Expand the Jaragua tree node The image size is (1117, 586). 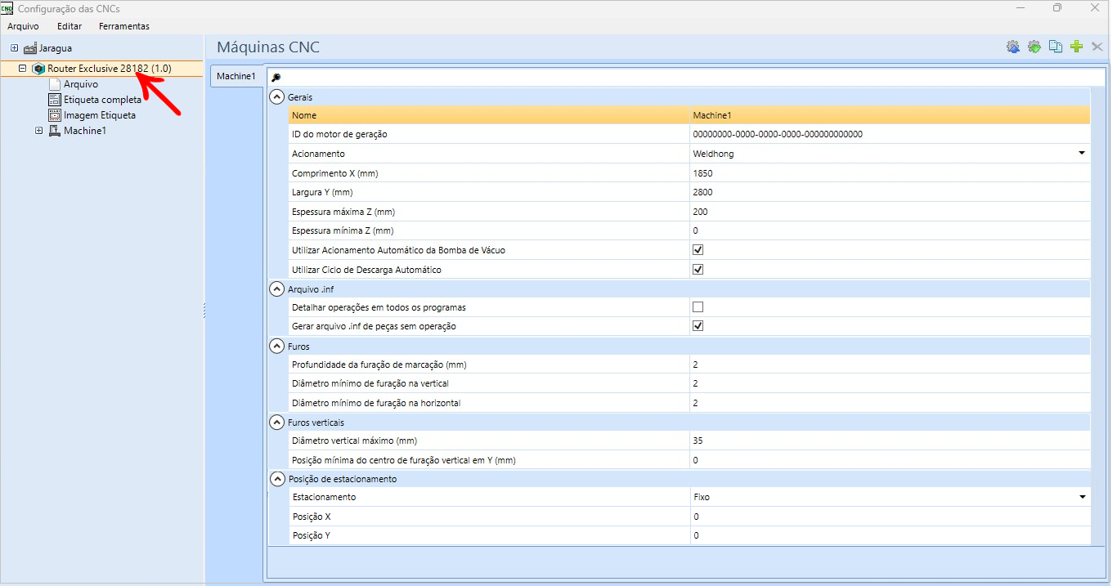(15, 48)
